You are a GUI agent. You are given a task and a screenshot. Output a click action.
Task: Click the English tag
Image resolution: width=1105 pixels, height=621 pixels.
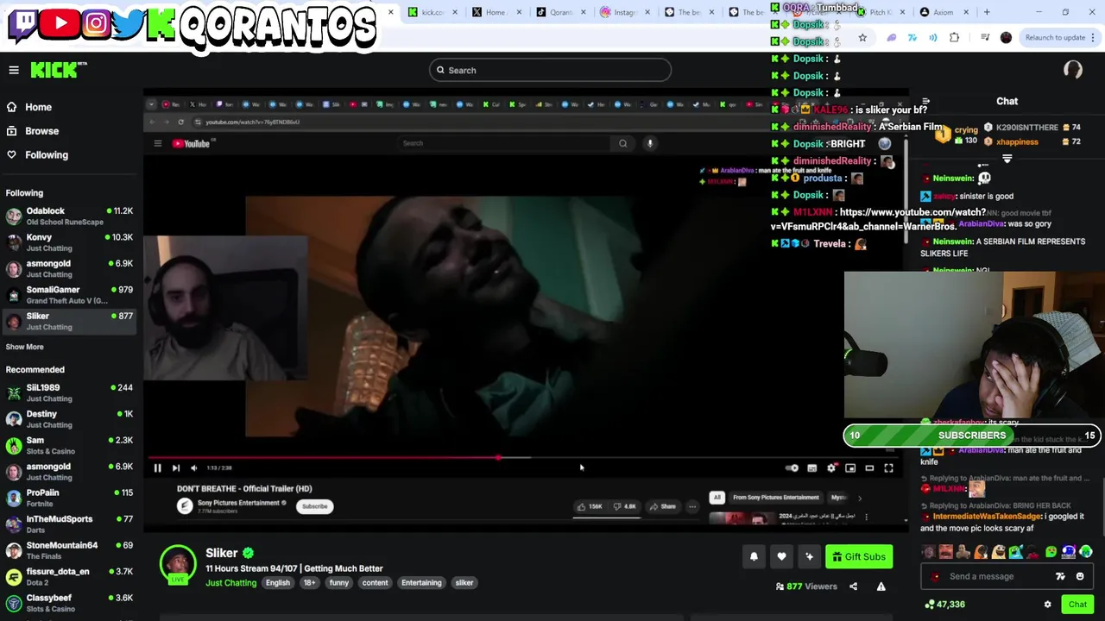pos(278,583)
